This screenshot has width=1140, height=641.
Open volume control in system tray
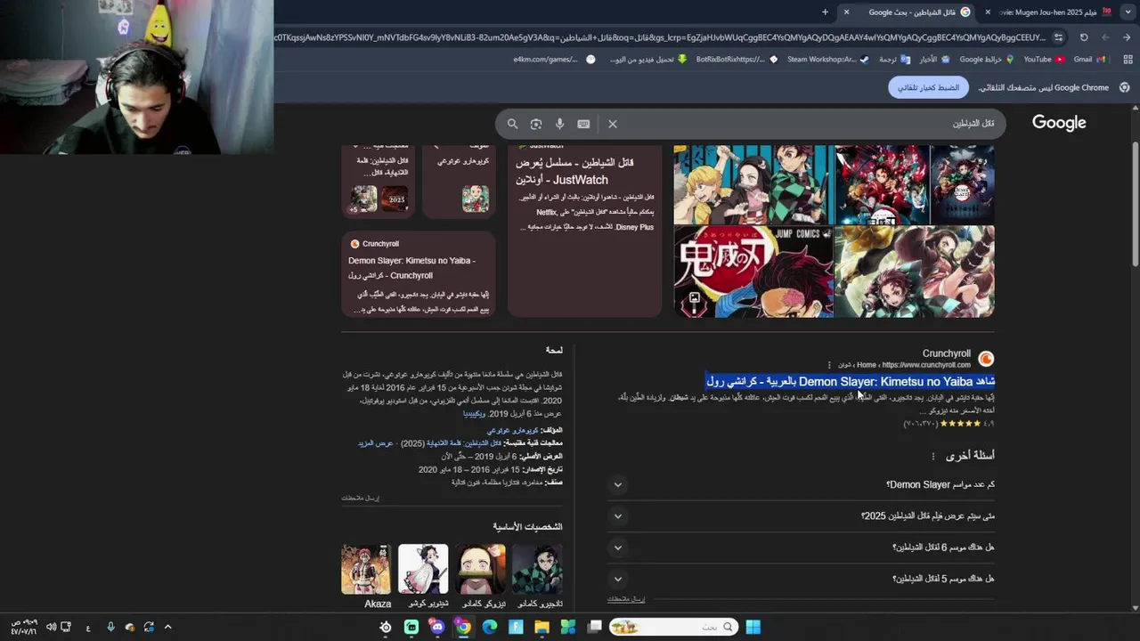coord(51,627)
